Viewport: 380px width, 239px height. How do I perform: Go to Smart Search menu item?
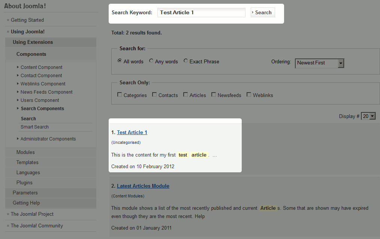click(34, 127)
